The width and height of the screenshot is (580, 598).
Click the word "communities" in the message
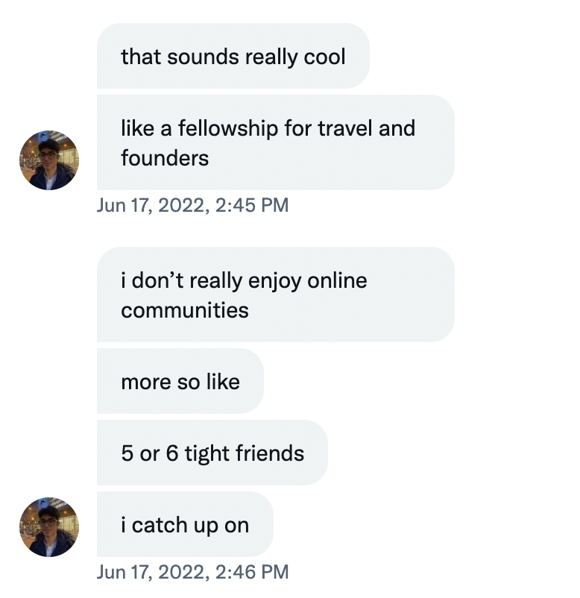tap(185, 309)
